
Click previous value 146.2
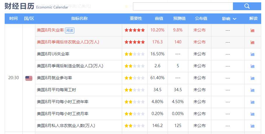coord(157,126)
